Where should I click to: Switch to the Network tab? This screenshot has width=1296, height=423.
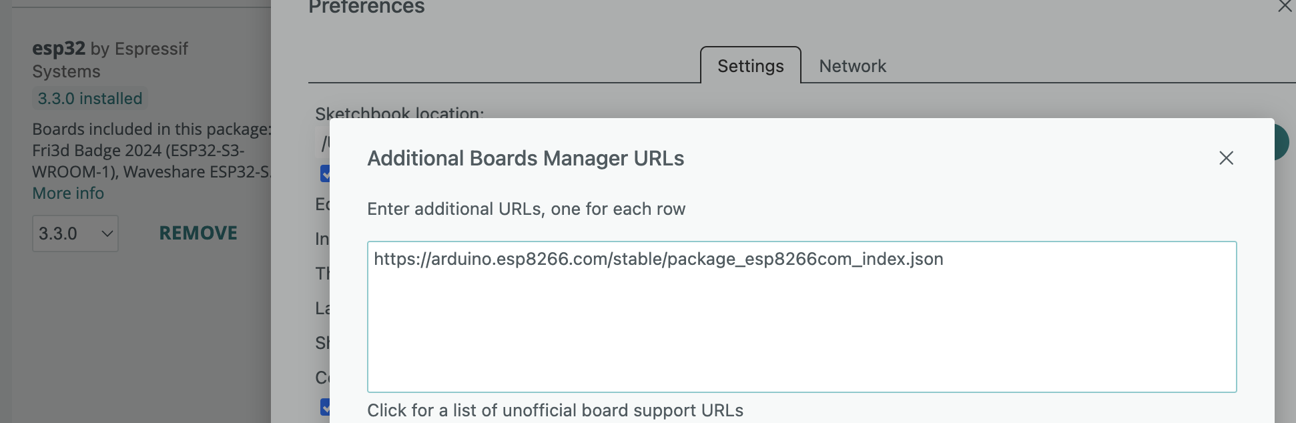852,65
